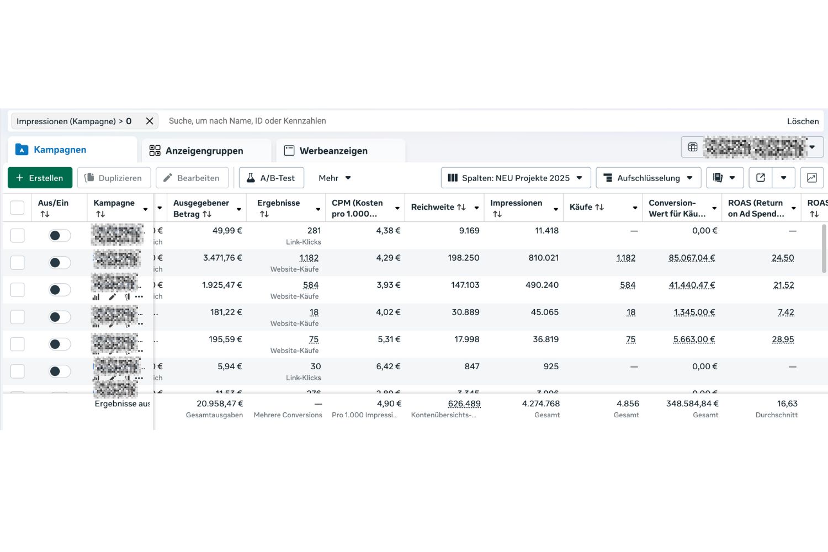Open the Spalten: NEU Projekte 2025 dropdown
828x552 pixels.
(516, 178)
